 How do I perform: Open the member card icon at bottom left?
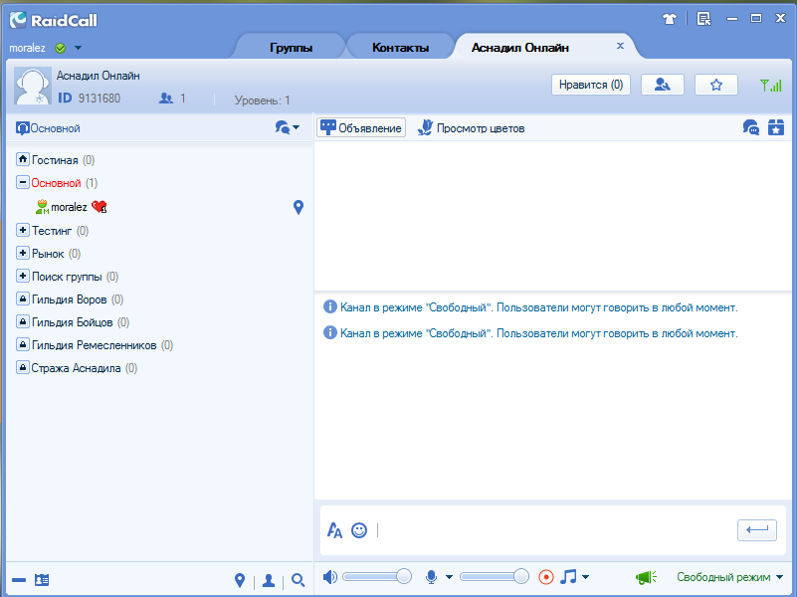point(42,580)
